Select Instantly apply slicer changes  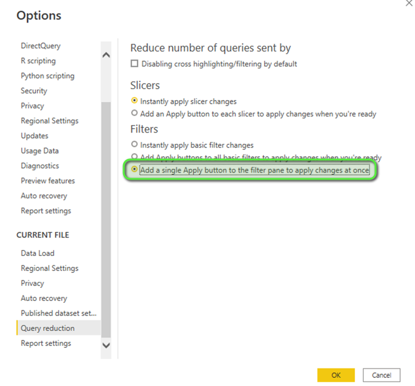pyautogui.click(x=134, y=101)
